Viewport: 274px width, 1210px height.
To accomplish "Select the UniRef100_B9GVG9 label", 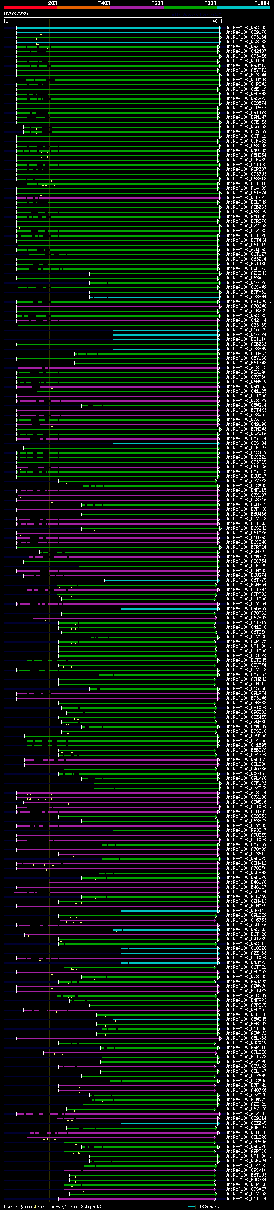I will pos(246,608).
